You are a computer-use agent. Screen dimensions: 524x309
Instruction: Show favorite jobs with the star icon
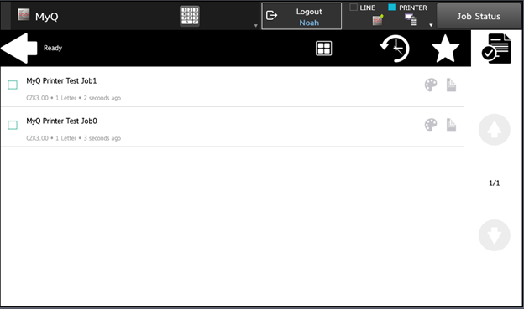[445, 49]
